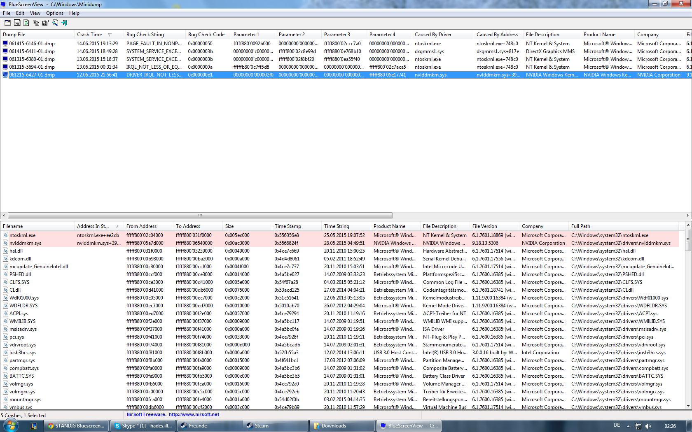Click the Full Path column header
The height and width of the screenshot is (432, 692).
(624, 226)
